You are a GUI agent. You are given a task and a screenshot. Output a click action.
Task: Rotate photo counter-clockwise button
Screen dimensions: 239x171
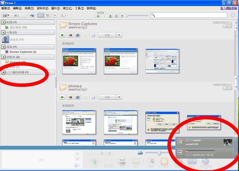[x=102, y=153]
